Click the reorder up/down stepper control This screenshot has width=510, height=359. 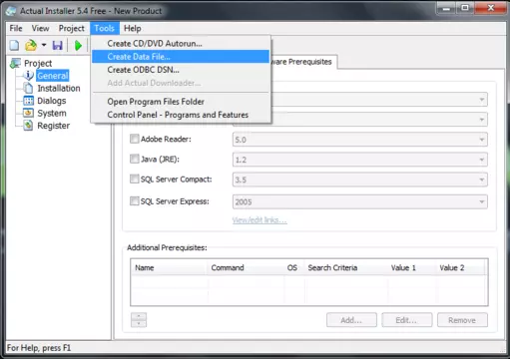point(139,320)
